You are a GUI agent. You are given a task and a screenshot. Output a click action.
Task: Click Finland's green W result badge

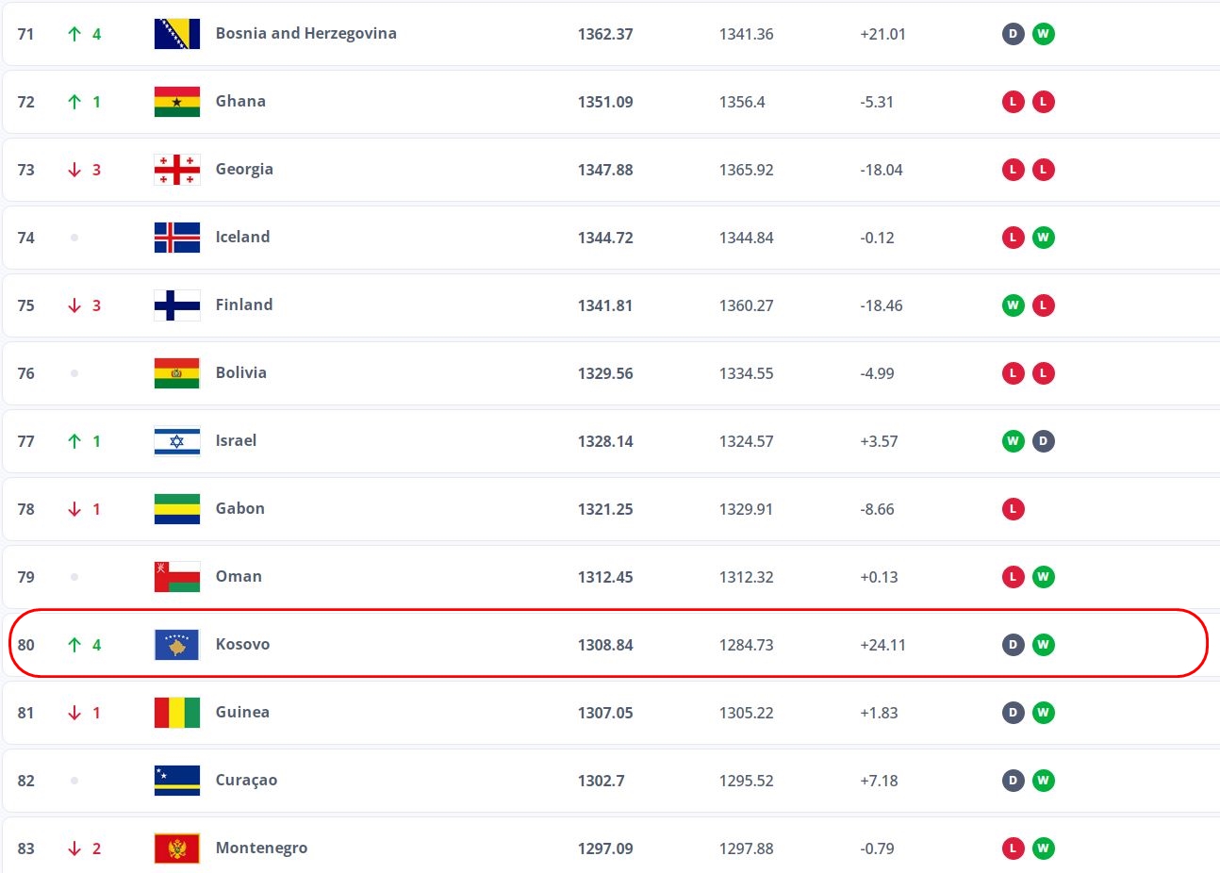[1013, 305]
